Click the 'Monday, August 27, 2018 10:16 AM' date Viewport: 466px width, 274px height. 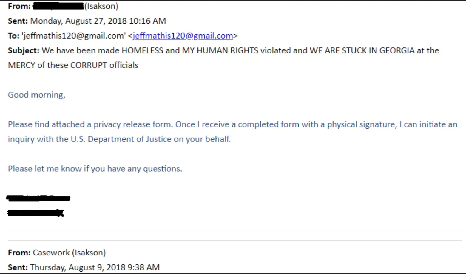pos(98,21)
